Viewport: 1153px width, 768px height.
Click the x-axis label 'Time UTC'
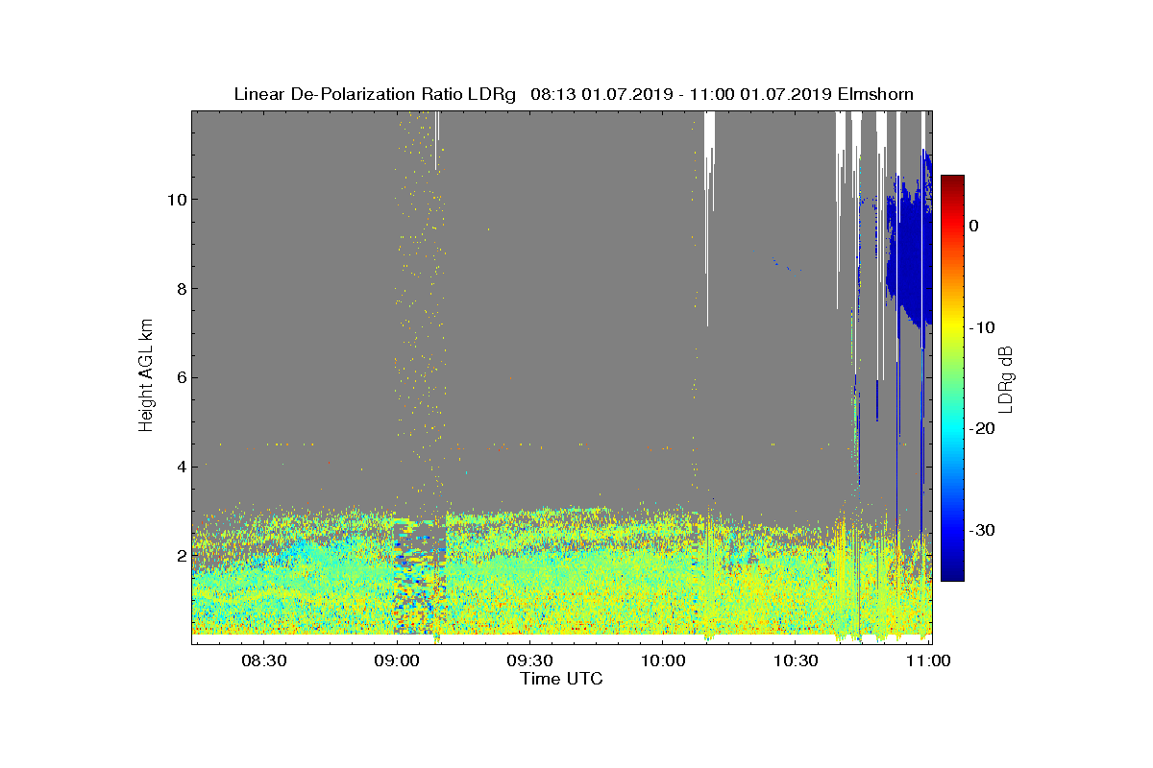(561, 679)
